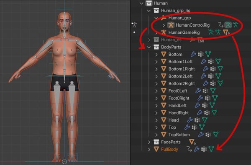Expand the FaceParts collection
The height and width of the screenshot is (165, 251).
tap(149, 142)
